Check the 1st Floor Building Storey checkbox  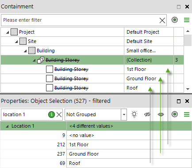(50, 69)
